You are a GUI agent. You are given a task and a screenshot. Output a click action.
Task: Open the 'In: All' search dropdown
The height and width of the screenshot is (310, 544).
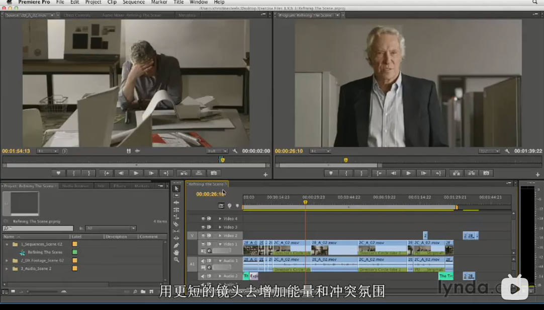click(111, 228)
